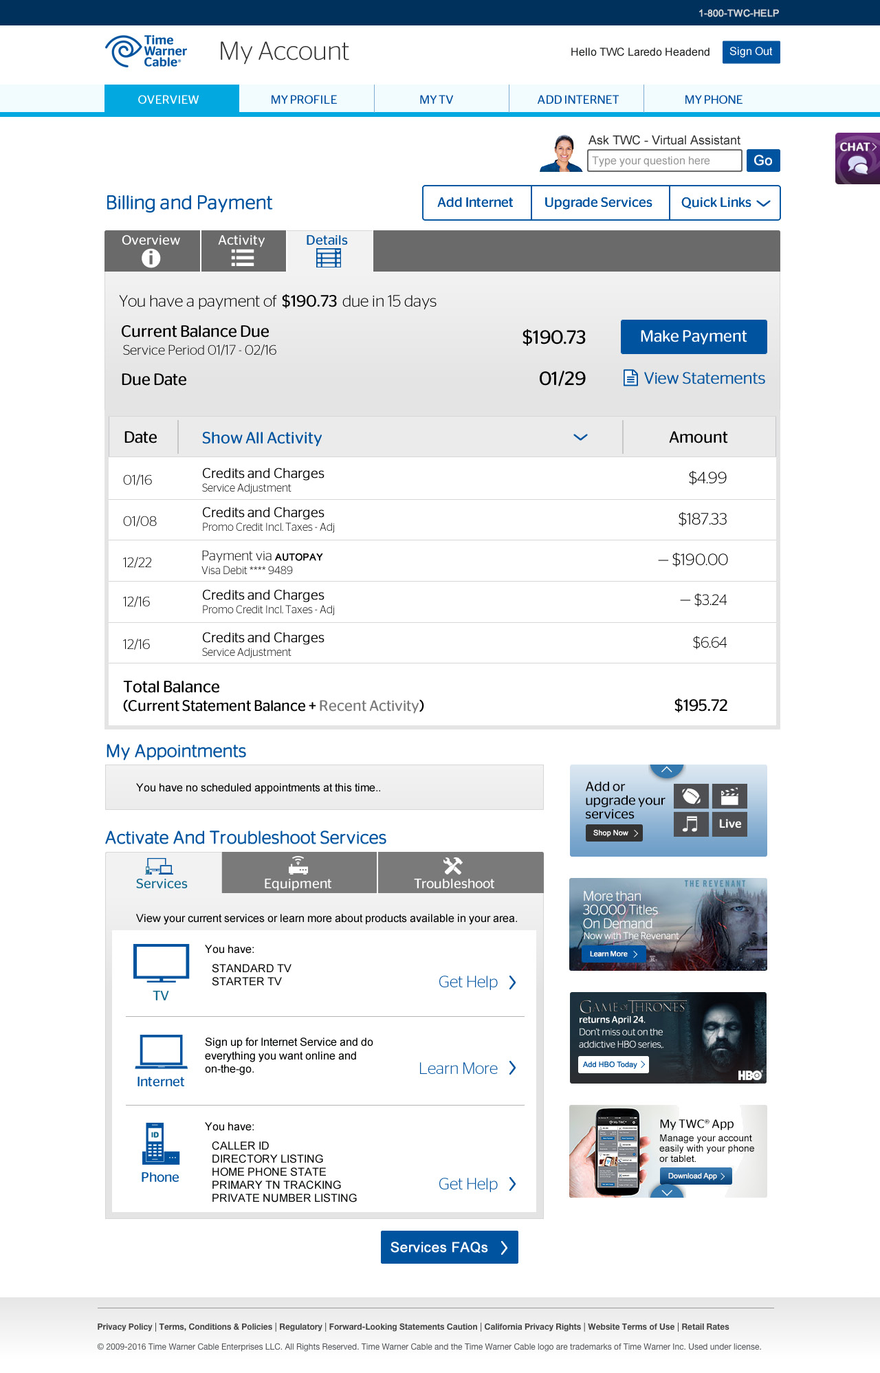The image size is (880, 1373).
Task: Click the arrow on the Phone Get Help row
Action: (512, 1184)
